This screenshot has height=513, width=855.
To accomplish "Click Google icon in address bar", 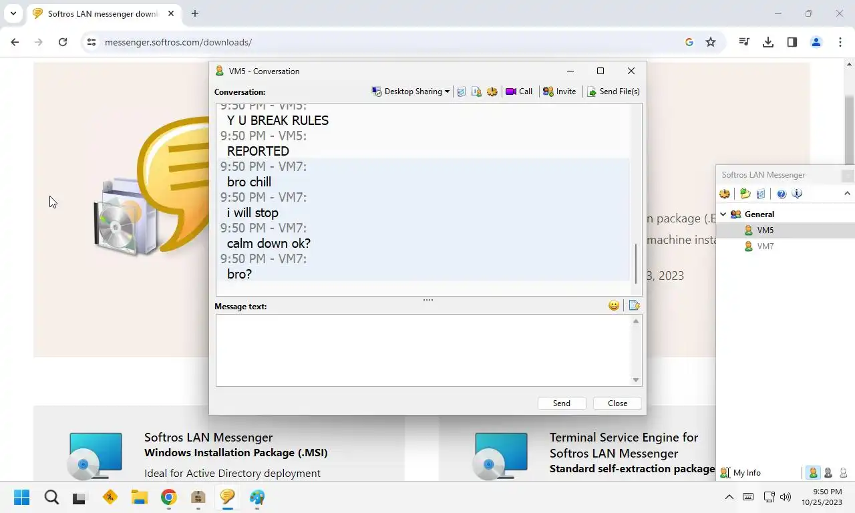I will pos(689,42).
